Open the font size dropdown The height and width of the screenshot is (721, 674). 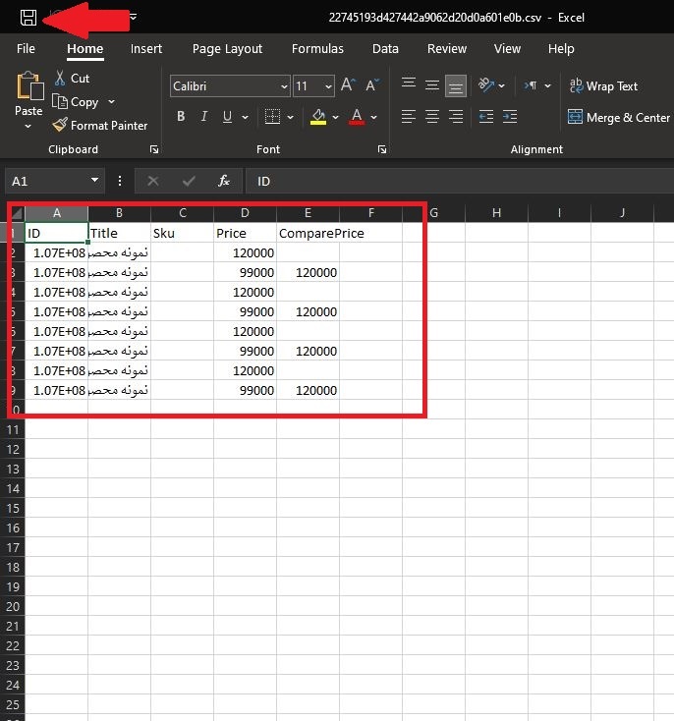[x=327, y=86]
